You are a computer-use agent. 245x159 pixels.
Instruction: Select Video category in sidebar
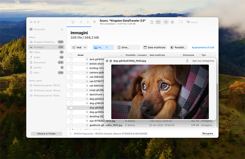46,52
